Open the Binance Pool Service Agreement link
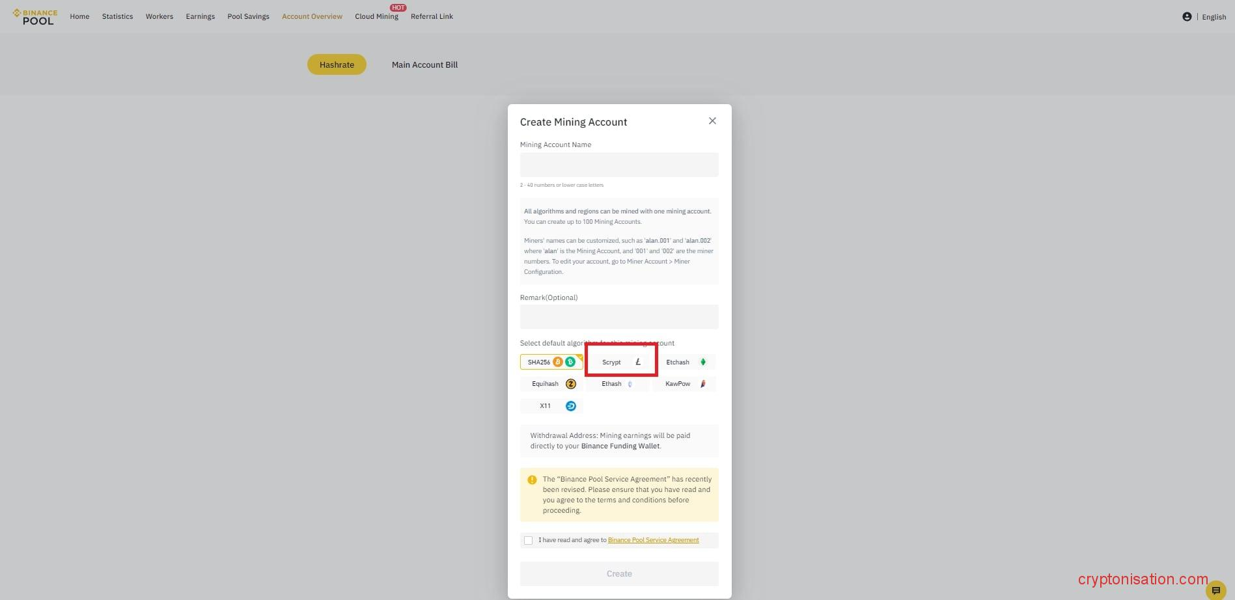Image resolution: width=1235 pixels, height=600 pixels. point(653,540)
